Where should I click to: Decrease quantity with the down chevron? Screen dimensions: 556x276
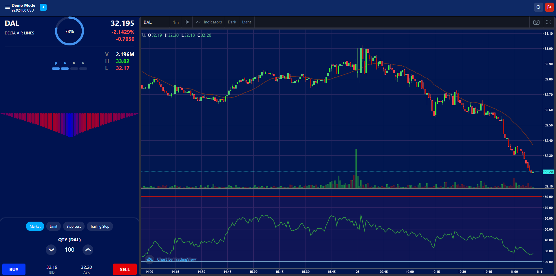[51, 250]
